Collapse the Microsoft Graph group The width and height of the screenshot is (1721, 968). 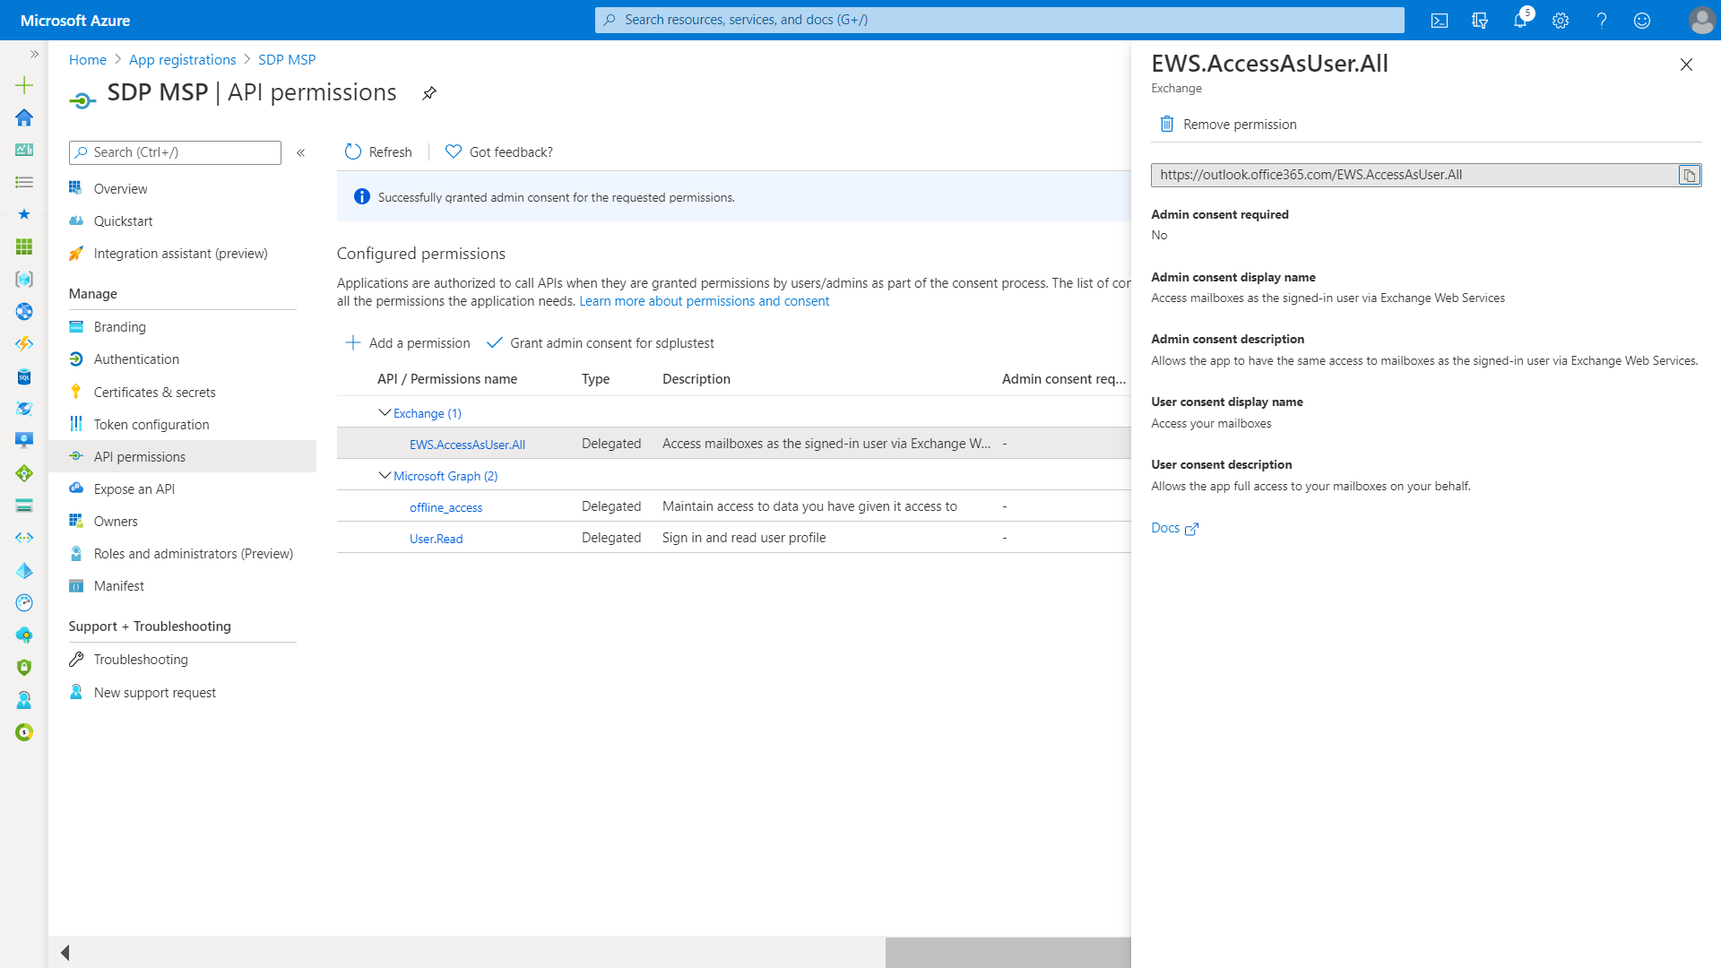(x=385, y=476)
